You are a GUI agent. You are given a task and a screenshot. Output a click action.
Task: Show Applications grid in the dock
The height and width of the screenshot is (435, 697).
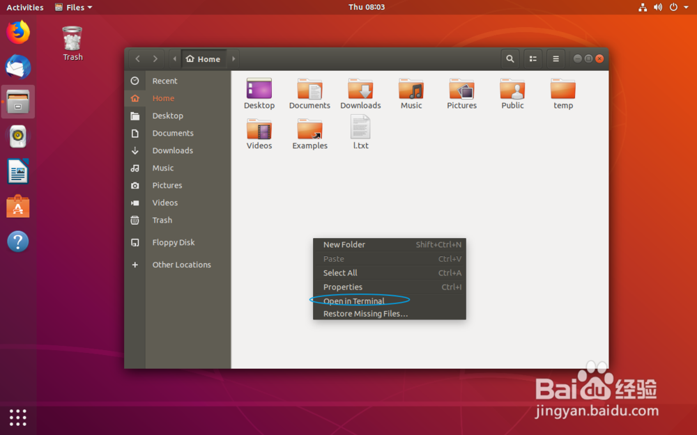18,417
